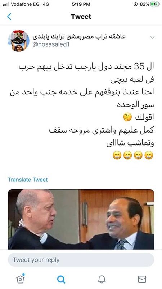Tap the cellular signal bars icon
162x289 pixels.
point(6,4)
